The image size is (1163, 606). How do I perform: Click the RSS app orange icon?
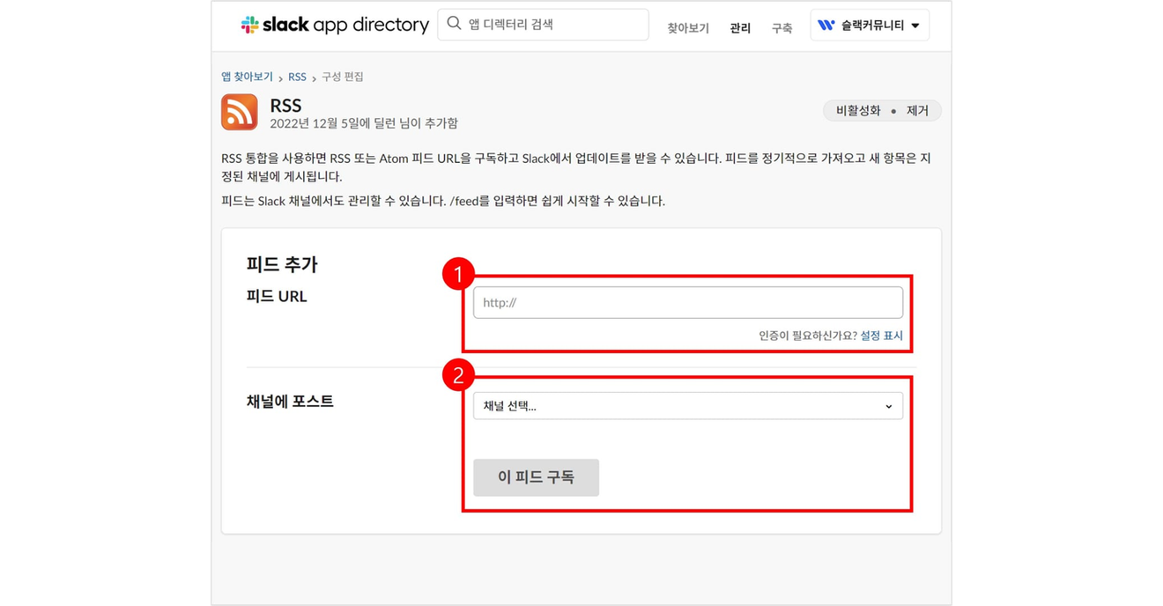coord(240,112)
